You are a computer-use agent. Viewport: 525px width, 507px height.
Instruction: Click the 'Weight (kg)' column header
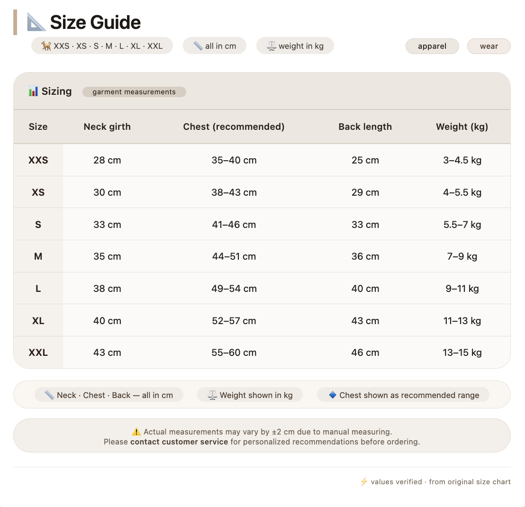[x=462, y=127]
